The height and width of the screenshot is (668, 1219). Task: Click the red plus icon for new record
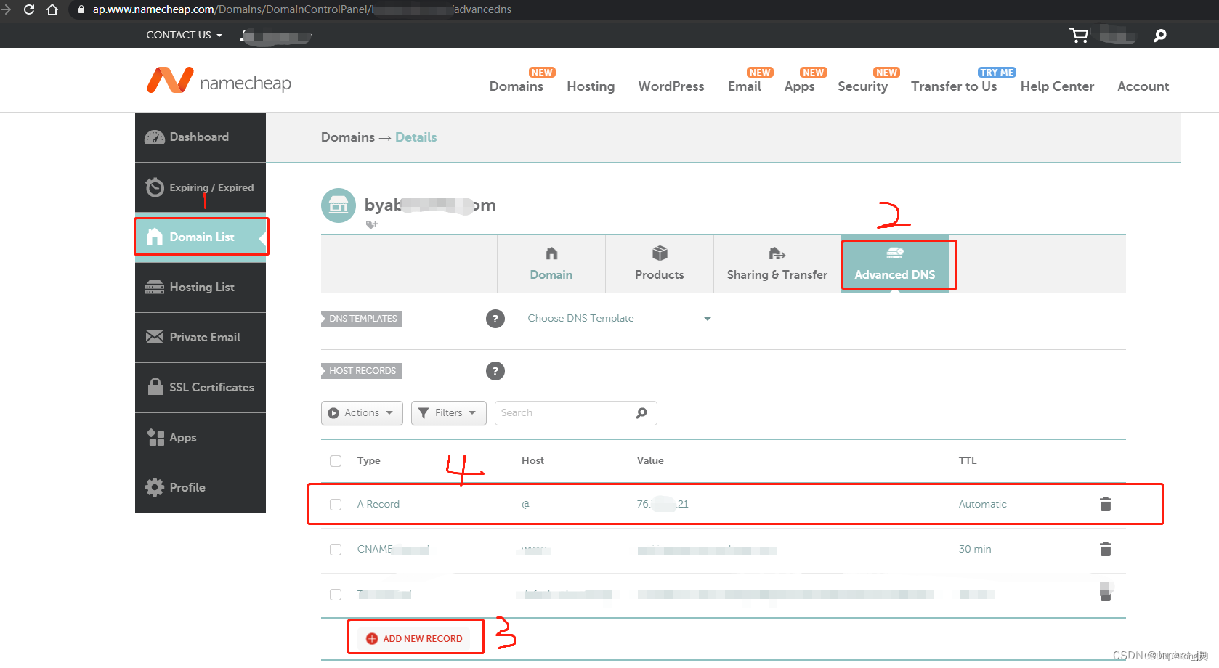pyautogui.click(x=372, y=638)
